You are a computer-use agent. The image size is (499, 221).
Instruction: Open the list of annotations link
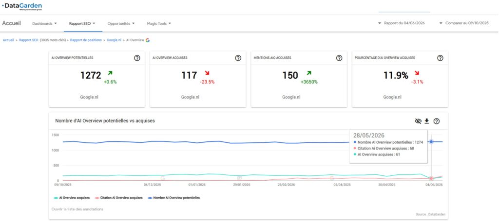(x=77, y=209)
